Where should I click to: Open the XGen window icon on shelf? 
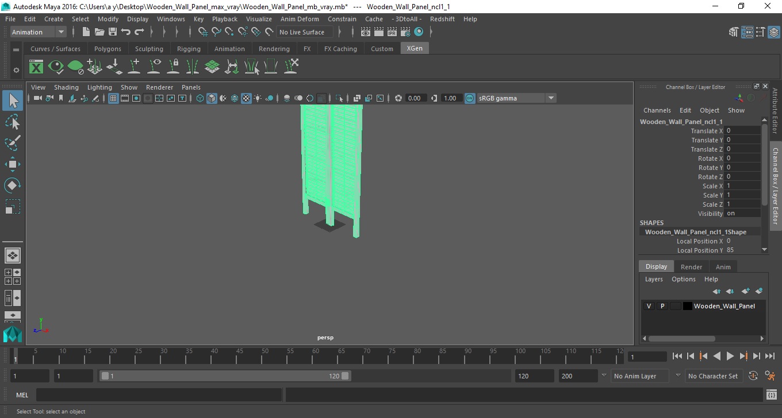tap(36, 67)
